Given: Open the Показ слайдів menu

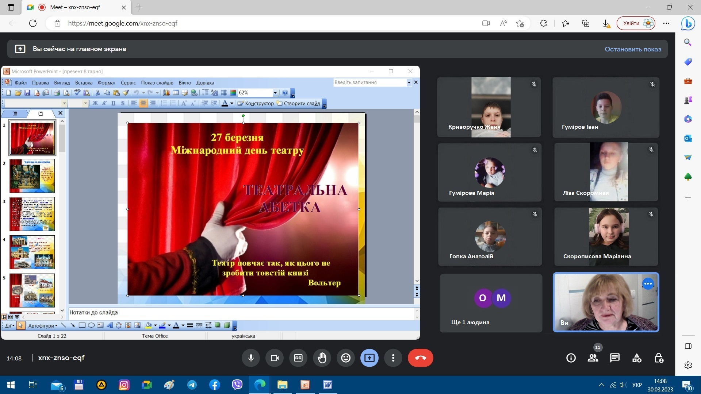Looking at the screenshot, I should tap(157, 83).
